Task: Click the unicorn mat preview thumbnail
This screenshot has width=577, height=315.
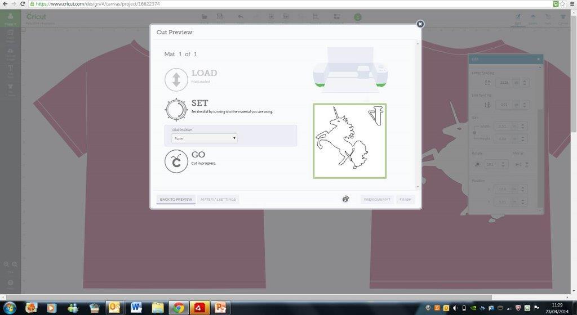Action: (349, 141)
